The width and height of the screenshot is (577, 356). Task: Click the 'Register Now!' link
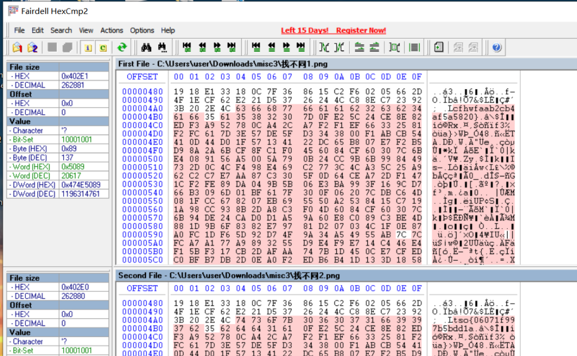(x=361, y=30)
